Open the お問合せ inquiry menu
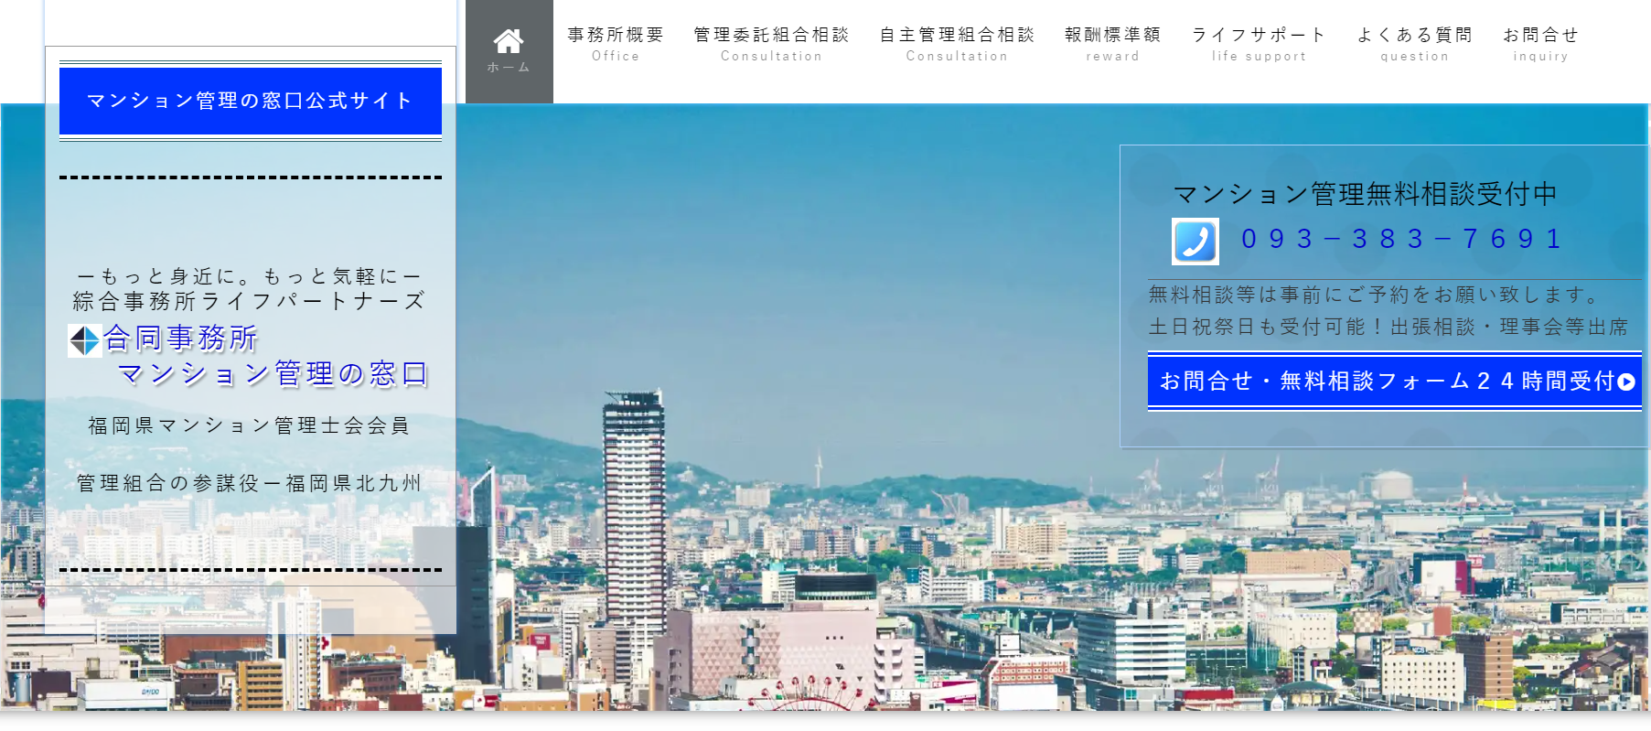1651x731 pixels. (x=1540, y=44)
